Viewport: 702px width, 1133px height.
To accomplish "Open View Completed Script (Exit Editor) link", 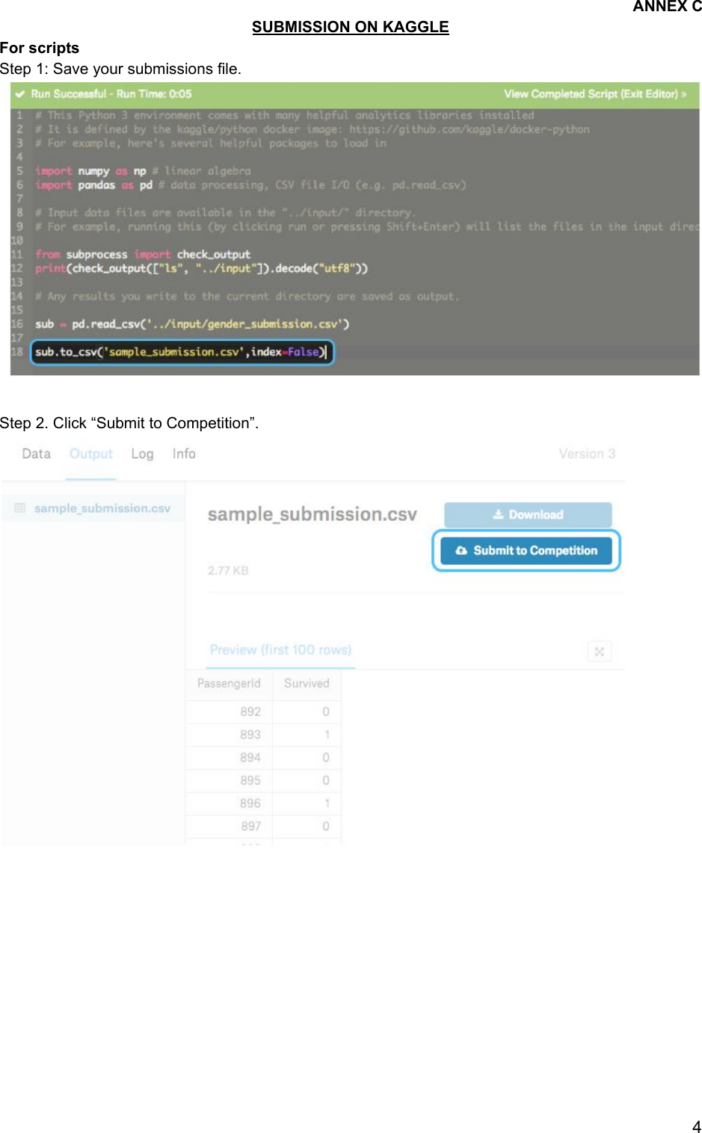I will (x=595, y=94).
